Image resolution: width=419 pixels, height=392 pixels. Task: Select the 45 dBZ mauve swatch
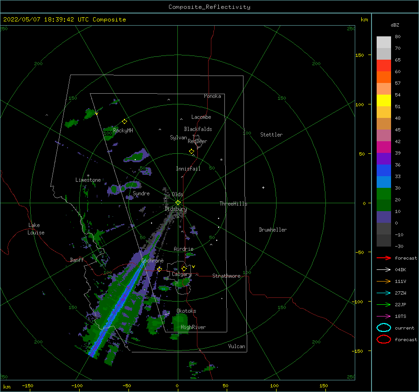(384, 135)
